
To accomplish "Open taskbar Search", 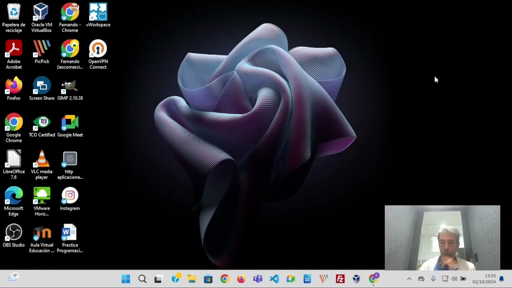I will click(x=142, y=279).
